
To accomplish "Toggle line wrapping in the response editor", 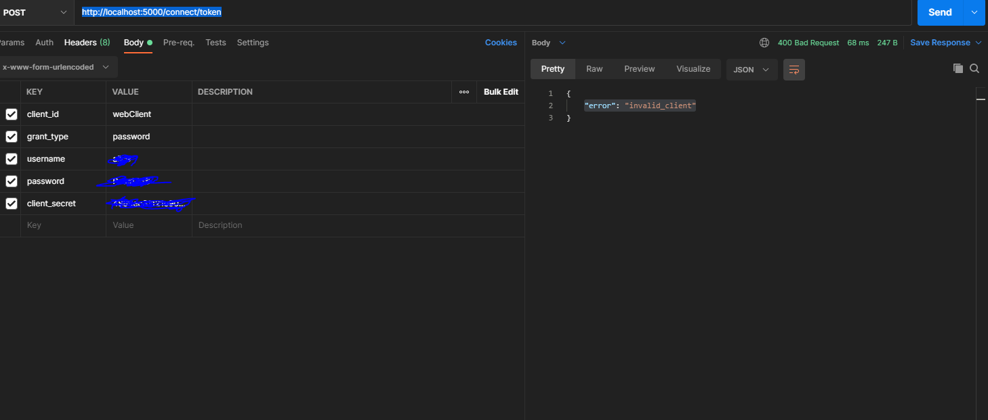I will click(x=794, y=69).
